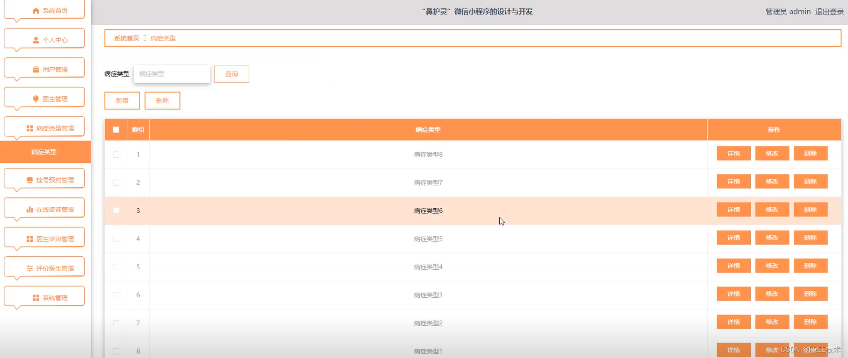Toggle the select-all checkbox in table header

click(116, 130)
